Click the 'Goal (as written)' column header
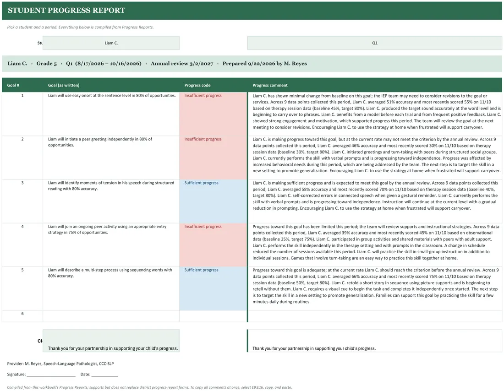The image size is (504, 391). point(64,85)
